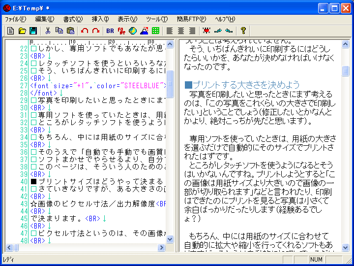Screen dimensions: 354x266
Task: Click the <BR> tag on line 23
Action: 37,56
